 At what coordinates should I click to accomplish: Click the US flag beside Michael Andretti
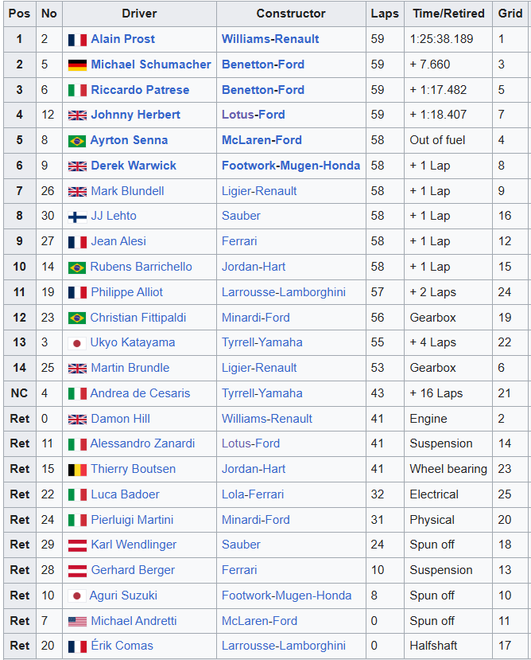point(77,621)
